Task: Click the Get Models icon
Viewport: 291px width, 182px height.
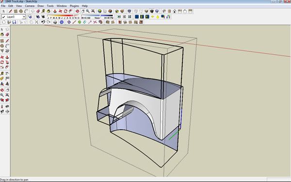Action: (117, 11)
